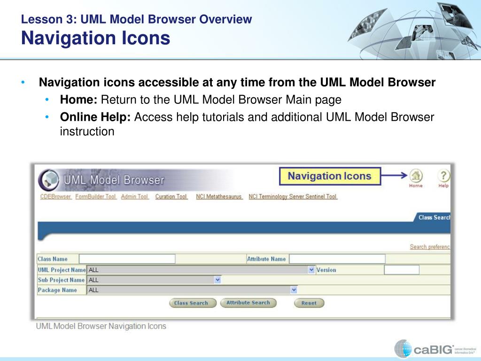
Task: Click the 'Package Name' label
Action: pos(57,290)
